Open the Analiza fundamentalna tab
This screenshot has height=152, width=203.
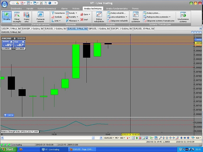[x=117, y=8]
